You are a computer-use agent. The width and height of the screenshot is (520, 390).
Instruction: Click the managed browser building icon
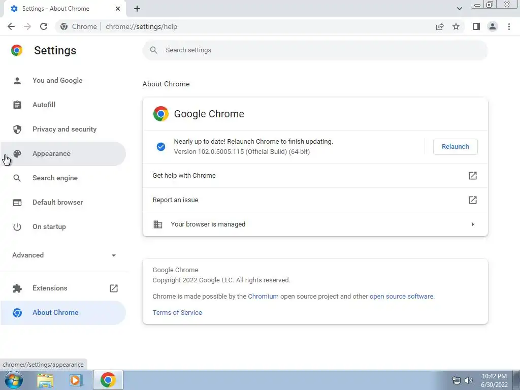tap(158, 224)
